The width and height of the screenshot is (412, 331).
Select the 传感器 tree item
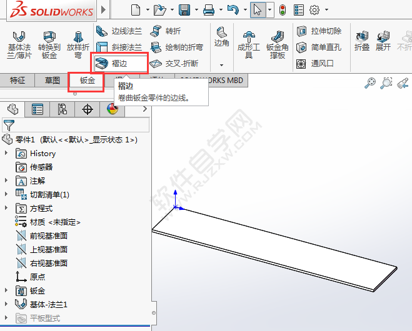point(34,167)
